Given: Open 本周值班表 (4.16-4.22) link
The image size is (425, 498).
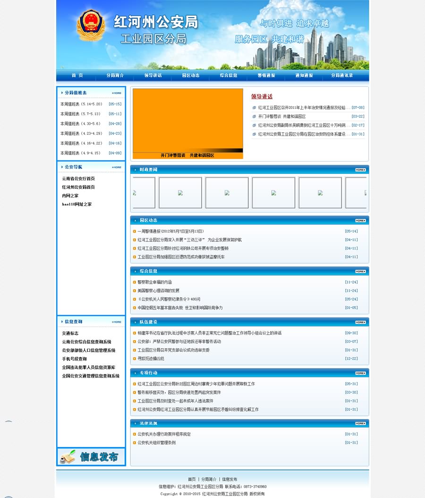Looking at the screenshot, I should coord(82,144).
